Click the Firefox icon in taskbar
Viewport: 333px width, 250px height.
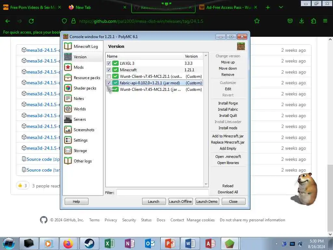point(68,243)
